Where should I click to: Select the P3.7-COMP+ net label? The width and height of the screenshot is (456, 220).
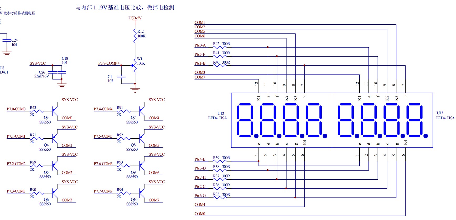(109, 63)
